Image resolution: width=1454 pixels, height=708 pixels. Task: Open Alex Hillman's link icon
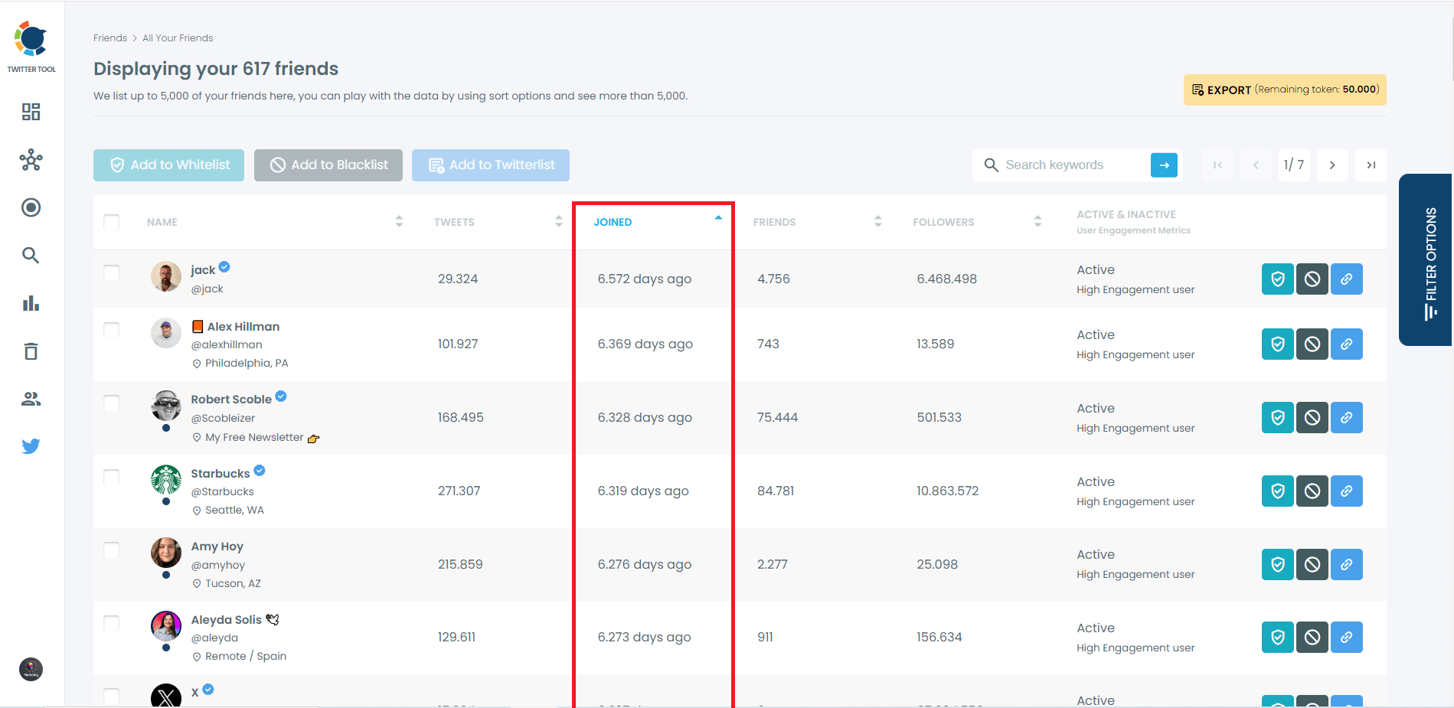[1346, 344]
